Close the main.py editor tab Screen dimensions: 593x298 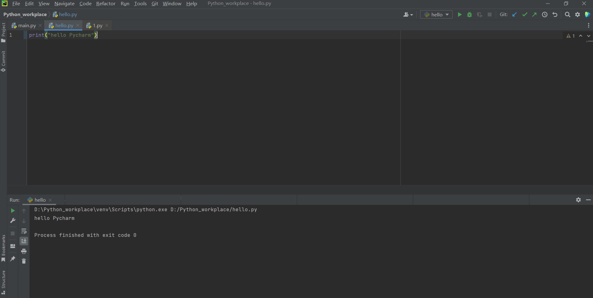(40, 26)
